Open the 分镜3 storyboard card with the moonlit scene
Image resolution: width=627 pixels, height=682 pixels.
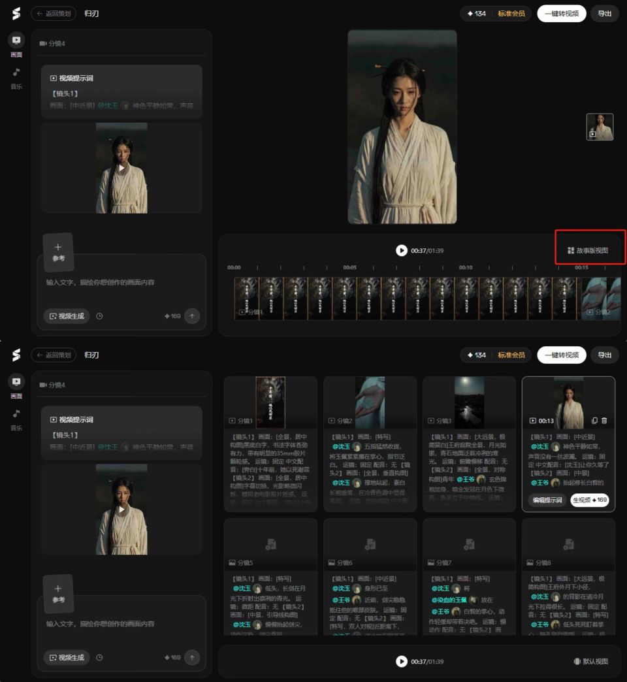(469, 444)
